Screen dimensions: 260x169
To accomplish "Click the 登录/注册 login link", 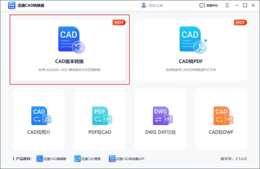I will 156,6.
